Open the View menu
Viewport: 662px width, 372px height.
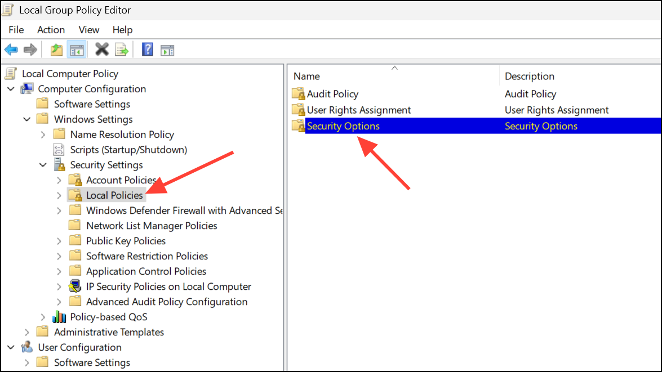(x=88, y=30)
